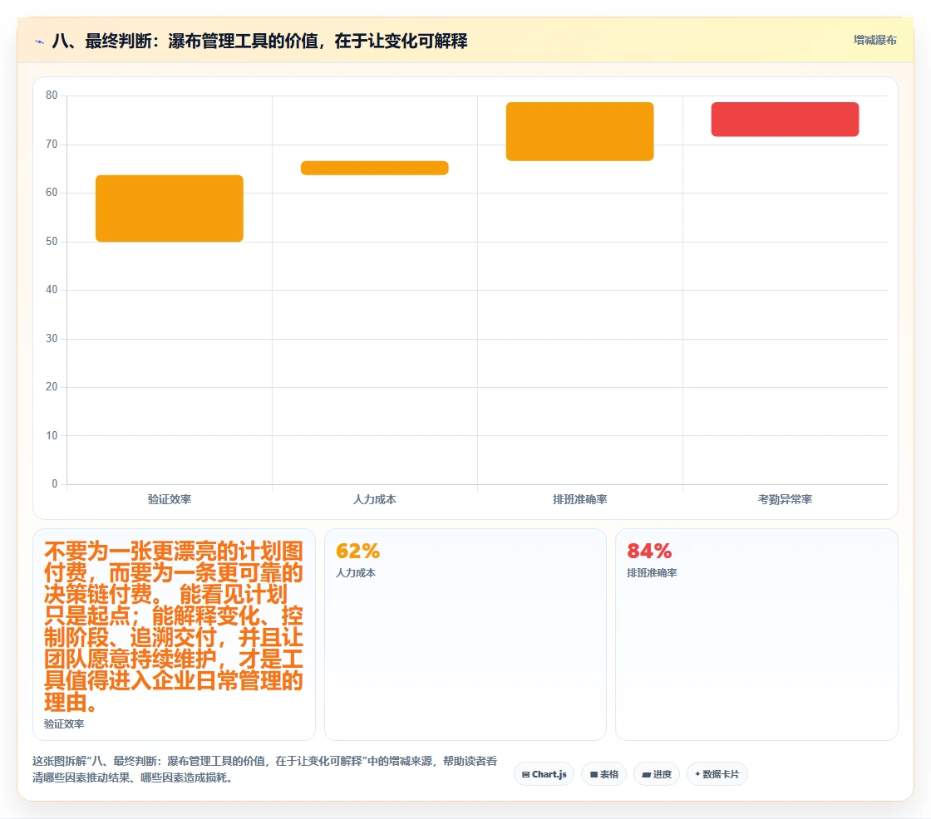Image resolution: width=931 pixels, height=819 pixels.
Task: Select the Chart.js tag chip
Action: (x=544, y=774)
